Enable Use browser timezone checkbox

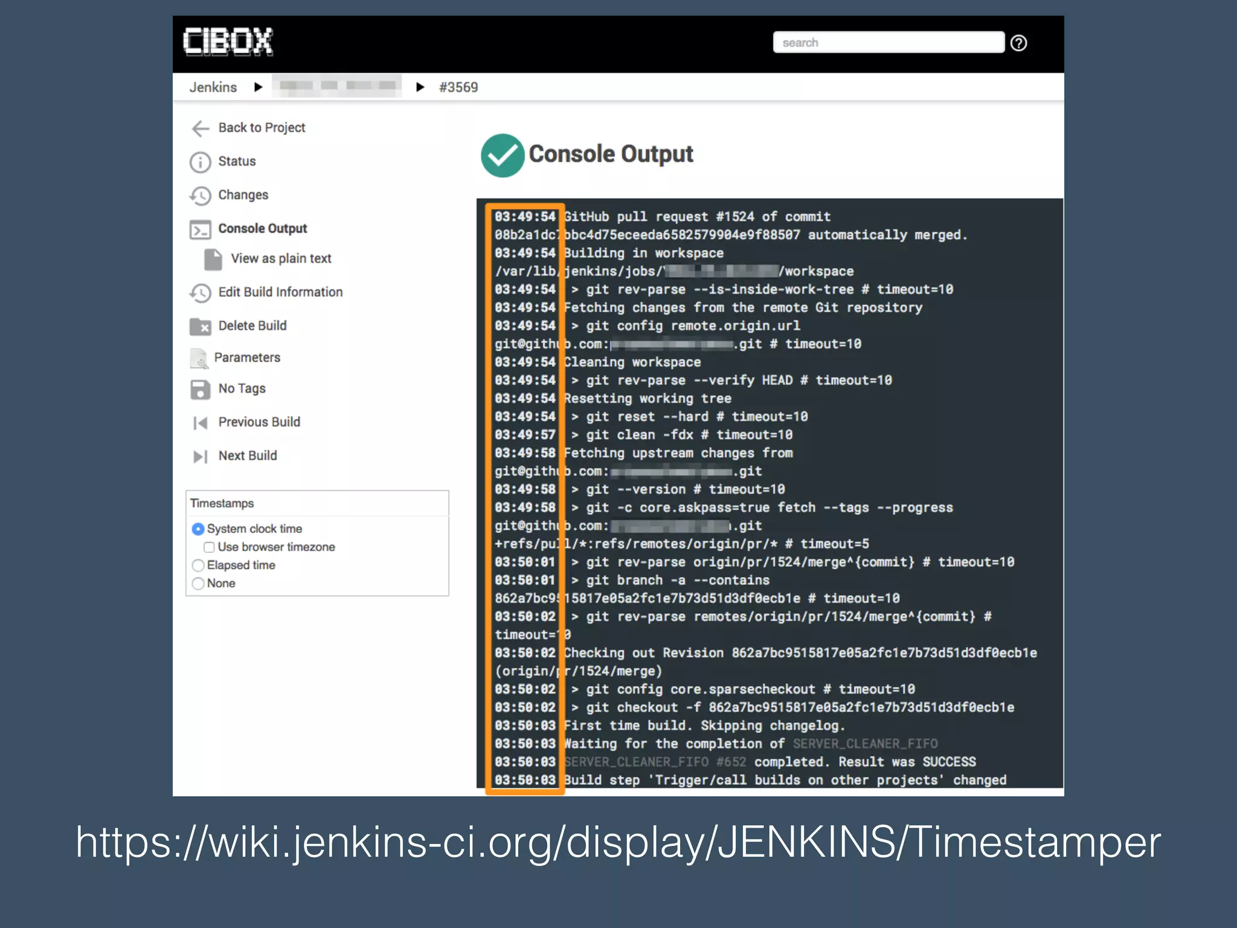tap(209, 547)
